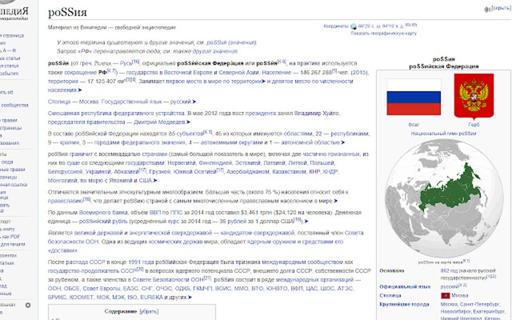Image resolution: width=512 pixels, height=320 pixels.
Task: Click the play arrow after 'русский'
Action: coord(193,100)
